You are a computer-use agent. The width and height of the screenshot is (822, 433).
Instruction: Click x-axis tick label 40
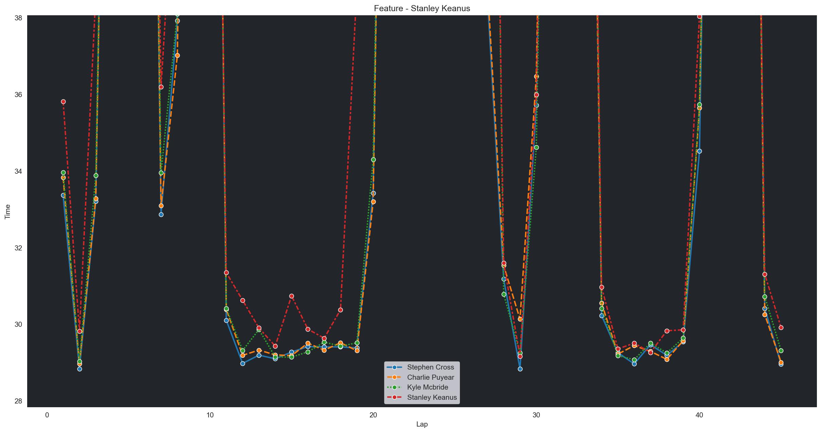click(699, 415)
